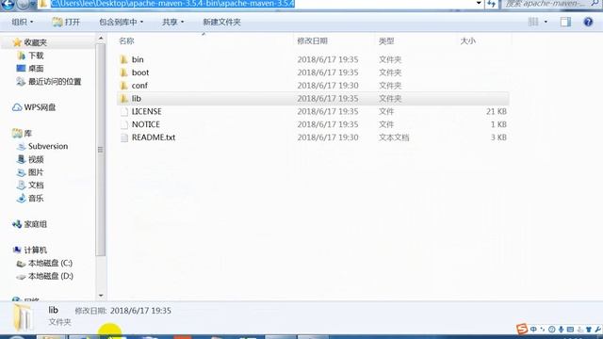This screenshot has width=603, height=339.
Task: Toggle the 中 Chinese/English input mode
Action: pyautogui.click(x=533, y=329)
